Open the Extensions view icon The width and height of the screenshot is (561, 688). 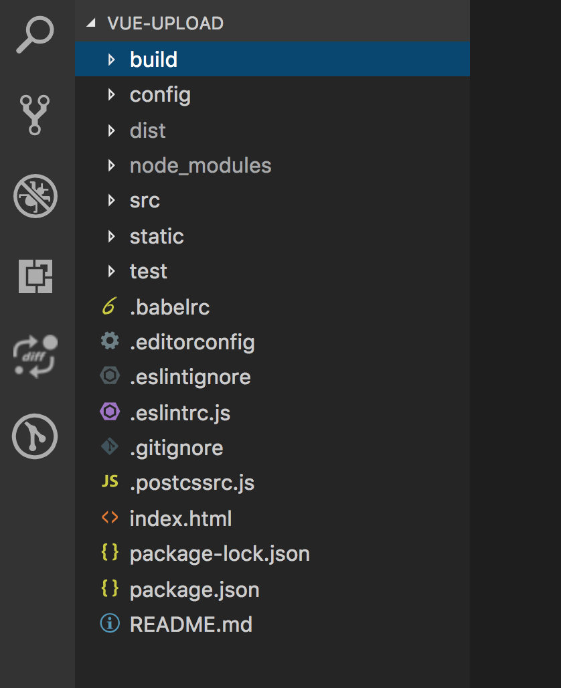(35, 276)
